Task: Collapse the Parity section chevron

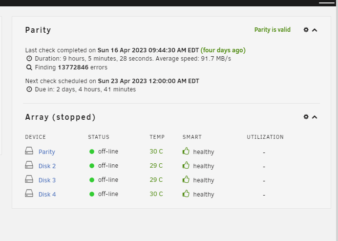Action: click(x=315, y=30)
